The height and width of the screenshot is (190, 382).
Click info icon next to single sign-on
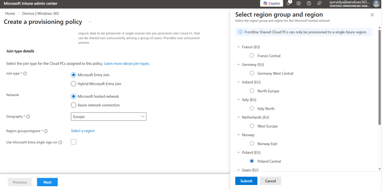(60, 142)
